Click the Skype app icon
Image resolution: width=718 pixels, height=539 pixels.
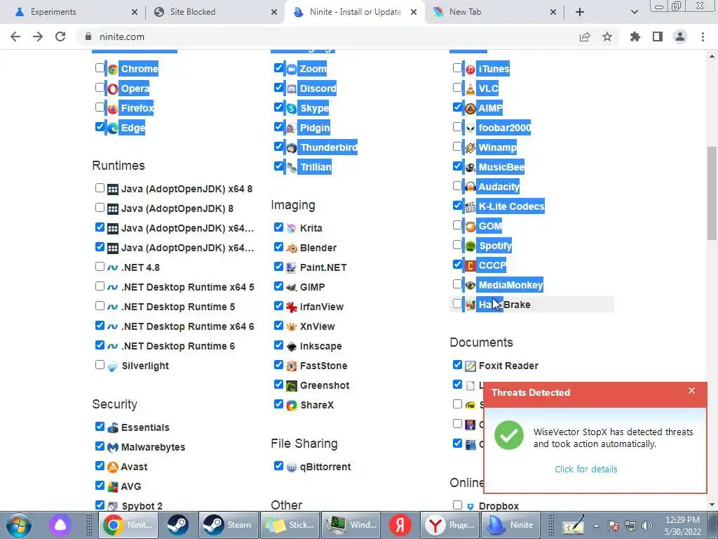pos(291,109)
